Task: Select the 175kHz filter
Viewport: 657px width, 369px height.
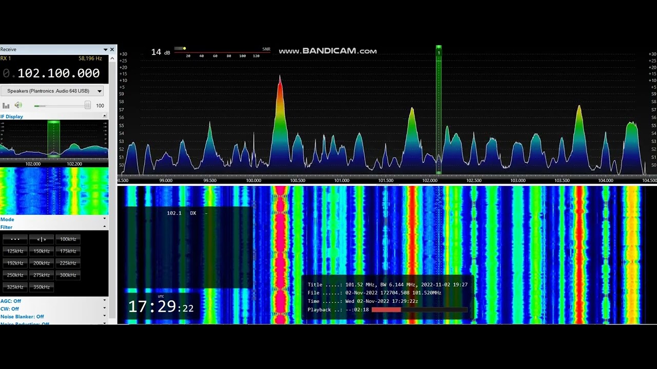Action: (x=68, y=251)
